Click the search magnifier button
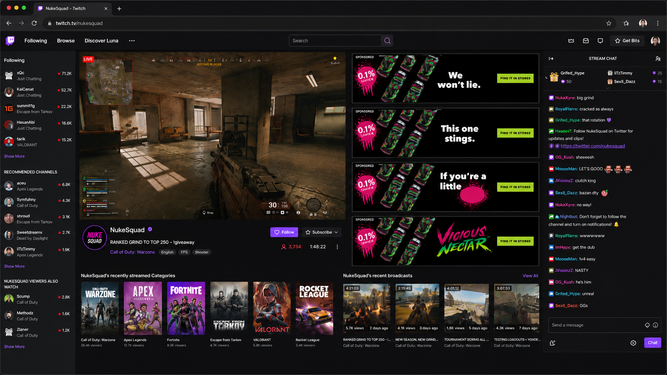 coord(387,41)
